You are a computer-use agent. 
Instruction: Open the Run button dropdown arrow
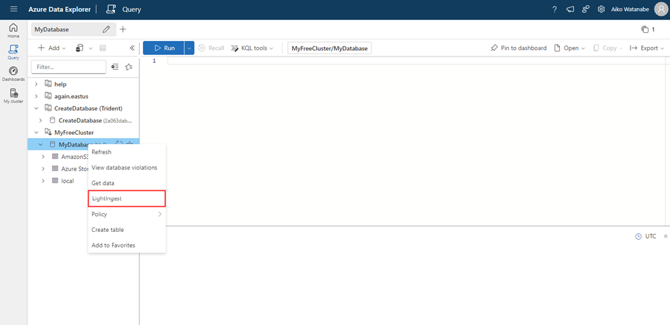pos(189,48)
